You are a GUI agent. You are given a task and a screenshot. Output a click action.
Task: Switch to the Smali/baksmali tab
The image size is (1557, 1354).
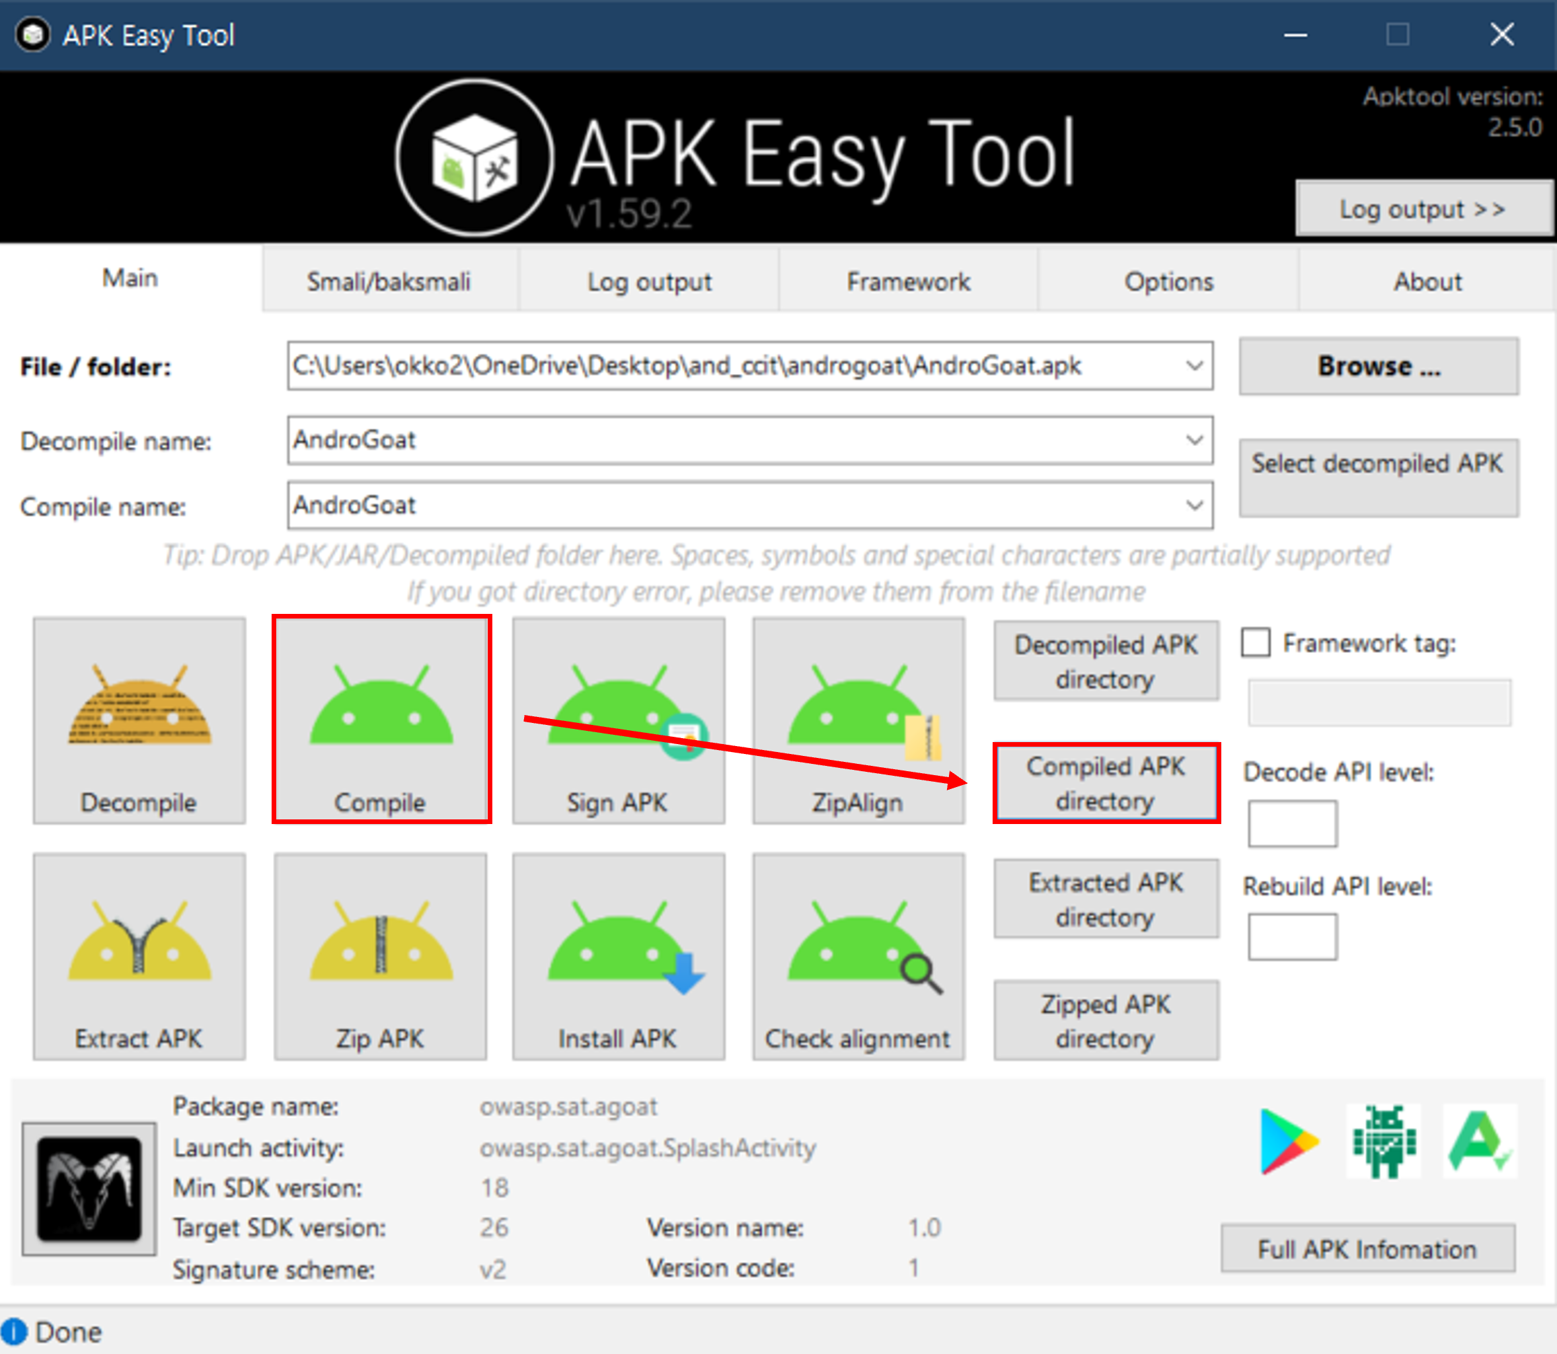pos(389,282)
